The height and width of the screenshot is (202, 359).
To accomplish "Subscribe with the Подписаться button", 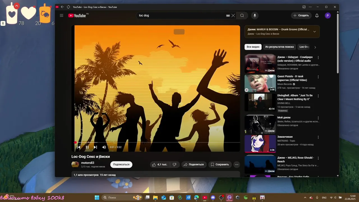I will [x=121, y=164].
